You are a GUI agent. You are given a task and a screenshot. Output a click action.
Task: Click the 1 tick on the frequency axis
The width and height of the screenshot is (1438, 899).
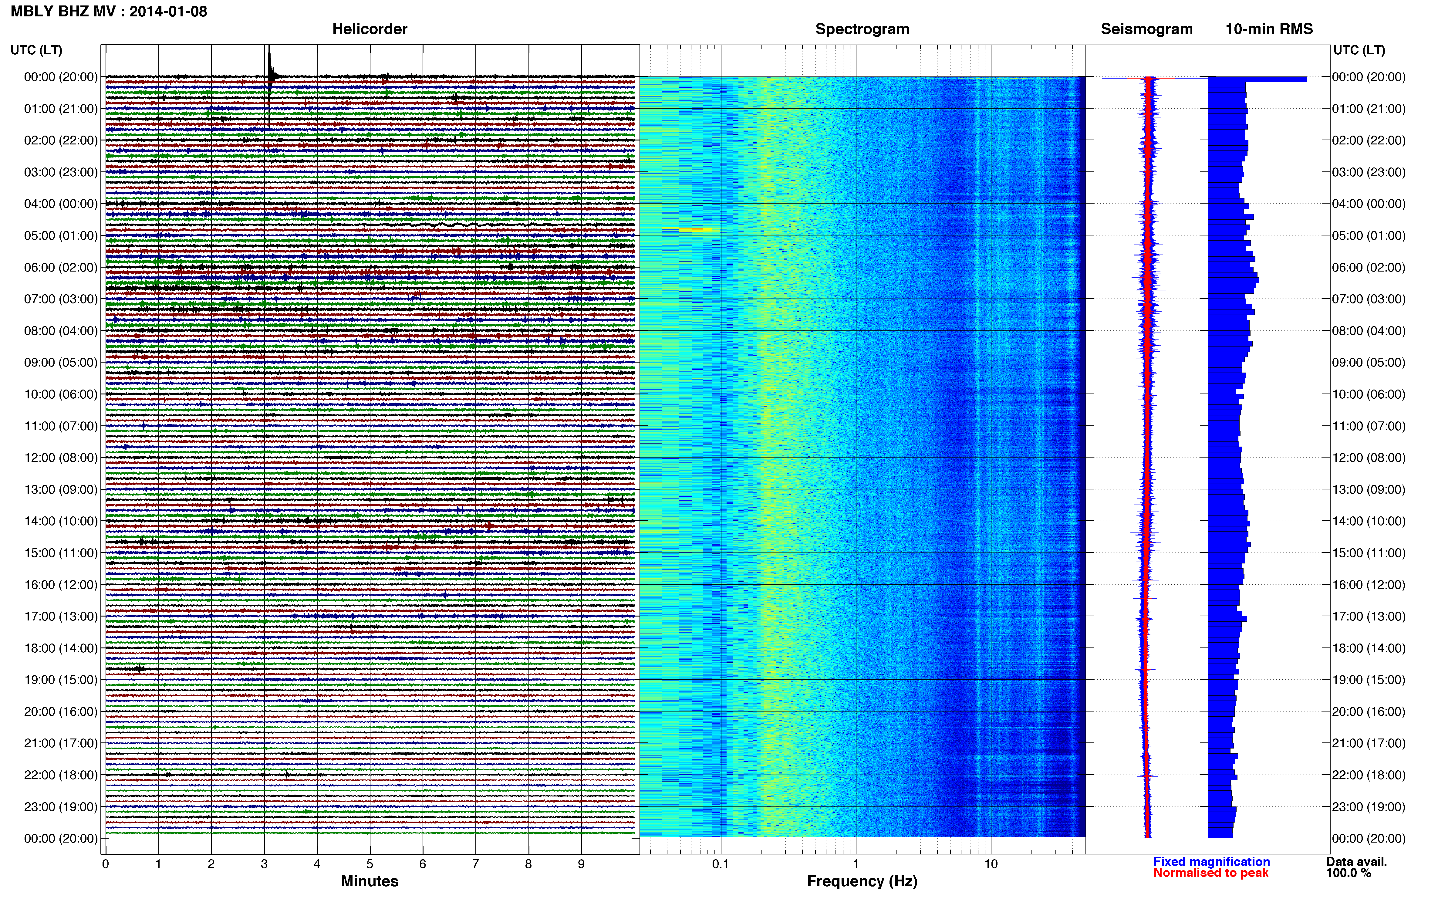tap(856, 864)
